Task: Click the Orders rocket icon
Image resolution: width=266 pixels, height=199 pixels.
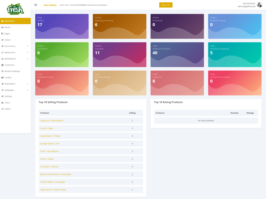Action: click(2, 40)
